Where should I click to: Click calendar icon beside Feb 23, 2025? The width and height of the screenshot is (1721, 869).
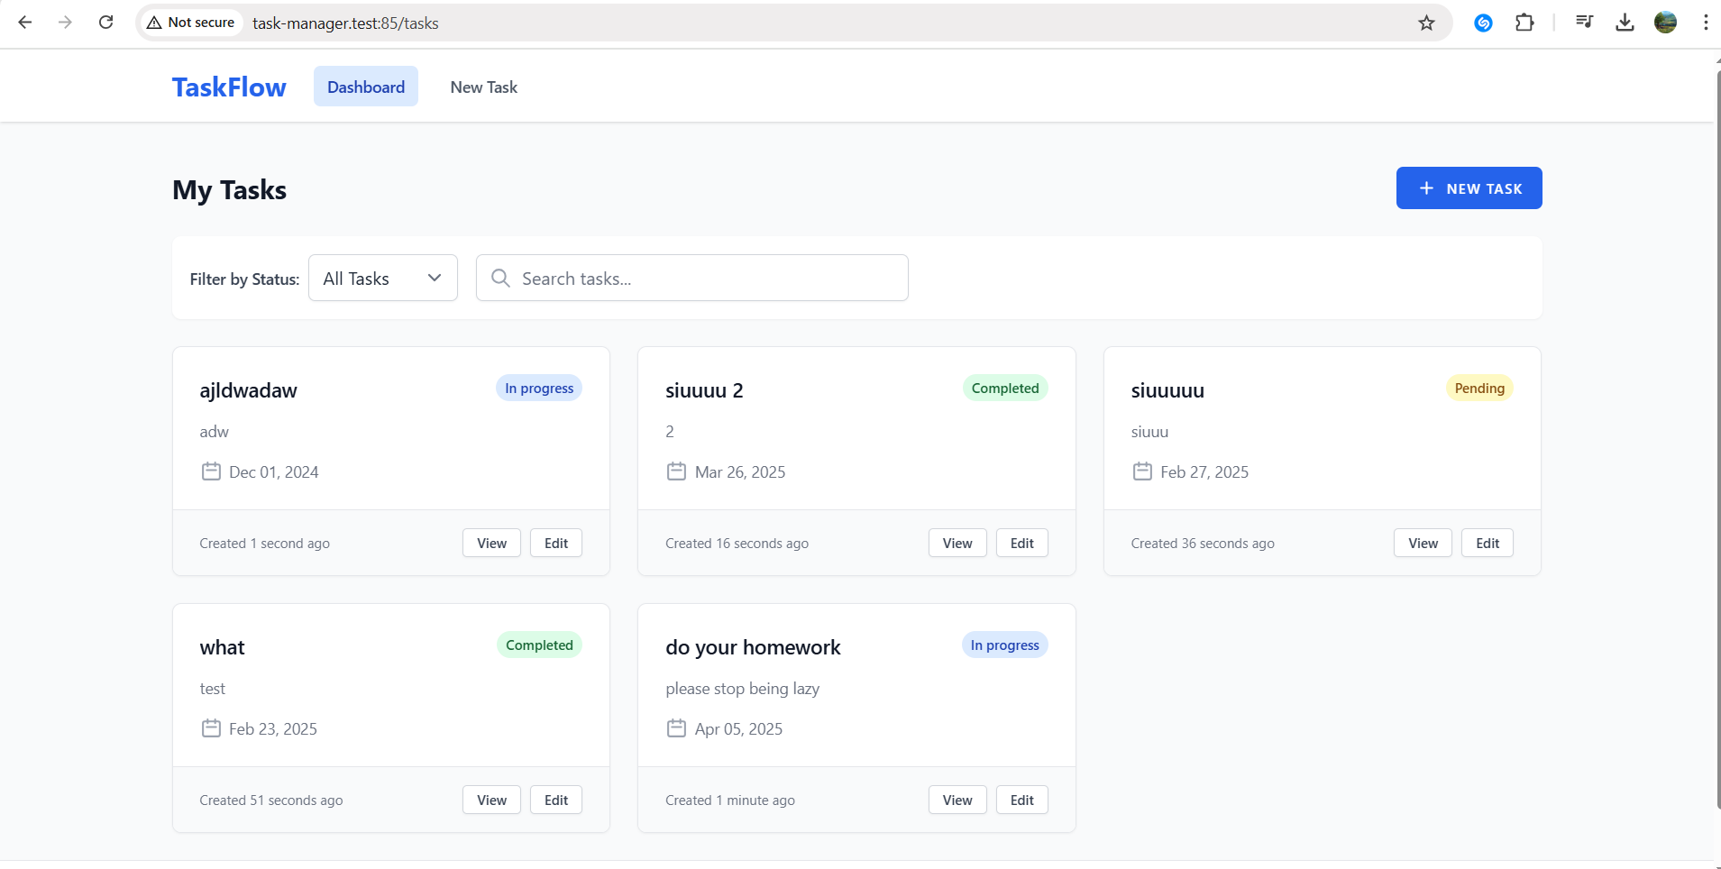pyautogui.click(x=211, y=728)
